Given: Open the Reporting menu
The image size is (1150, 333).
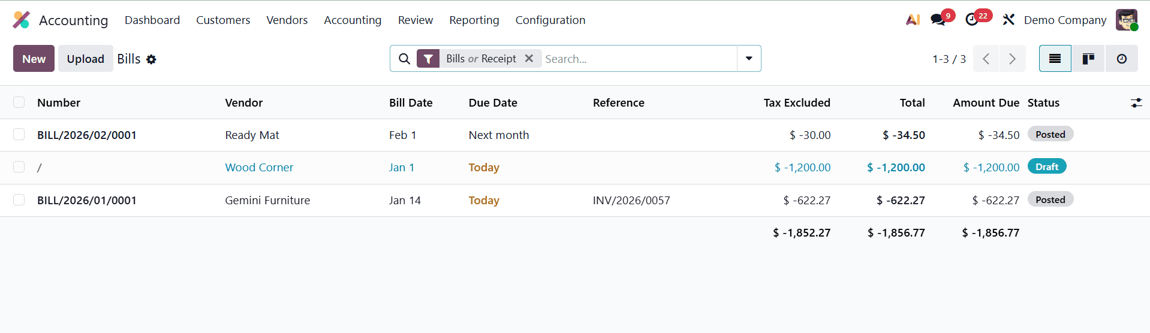Looking at the screenshot, I should coord(474,20).
